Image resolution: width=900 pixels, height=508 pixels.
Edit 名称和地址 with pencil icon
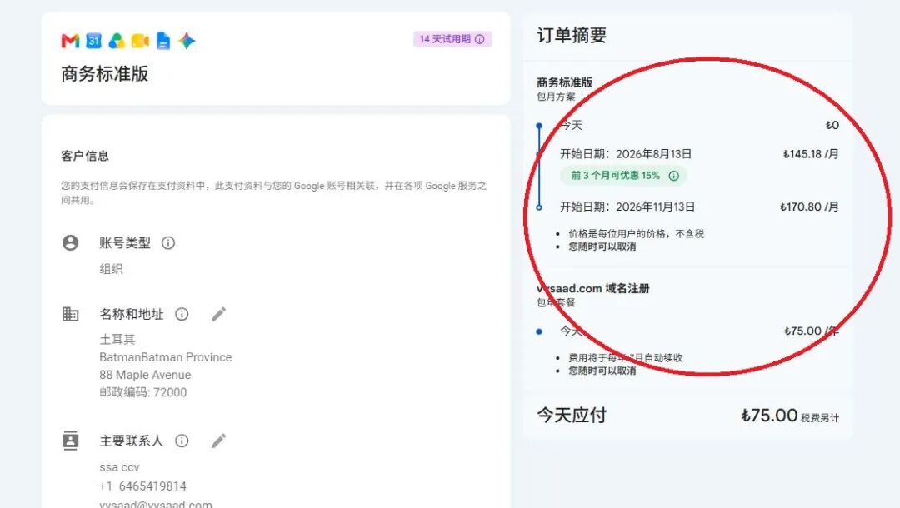click(x=218, y=314)
